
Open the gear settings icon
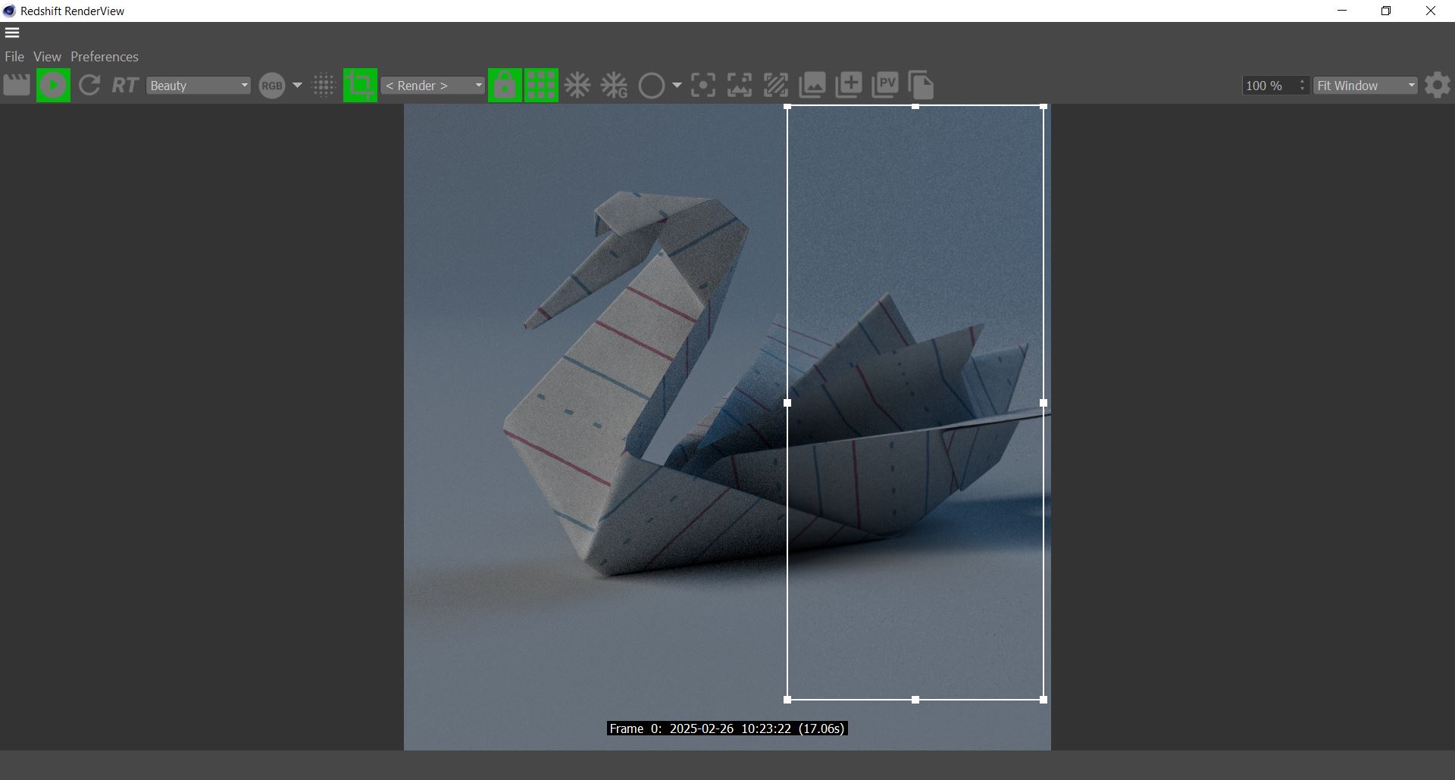[1438, 85]
